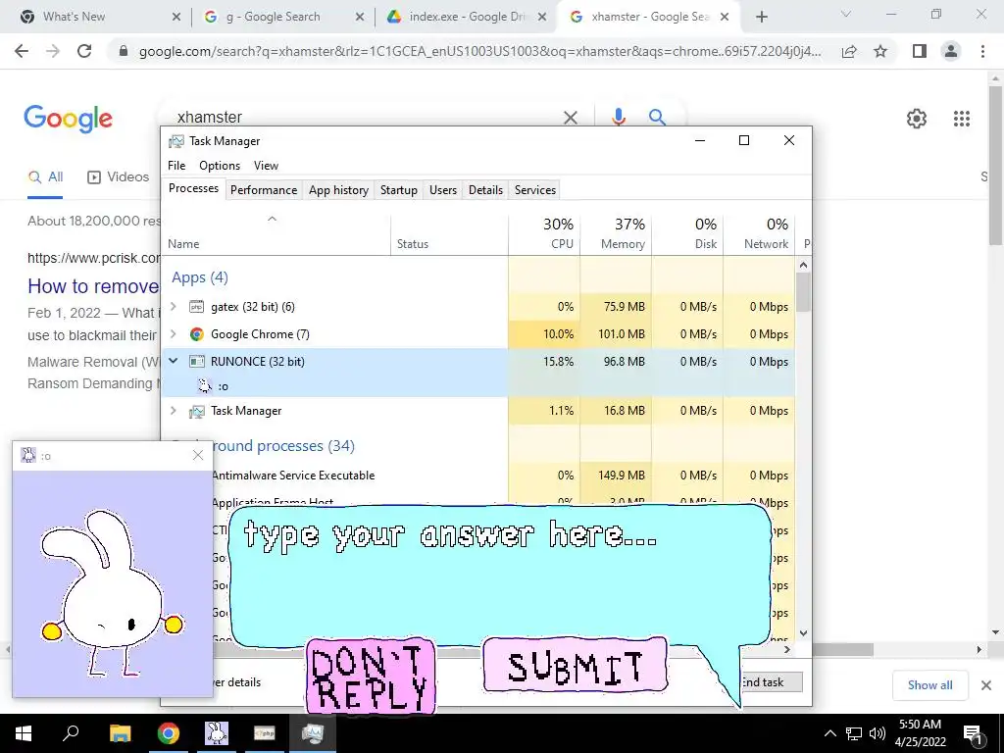Switch to the Details tab

[485, 190]
